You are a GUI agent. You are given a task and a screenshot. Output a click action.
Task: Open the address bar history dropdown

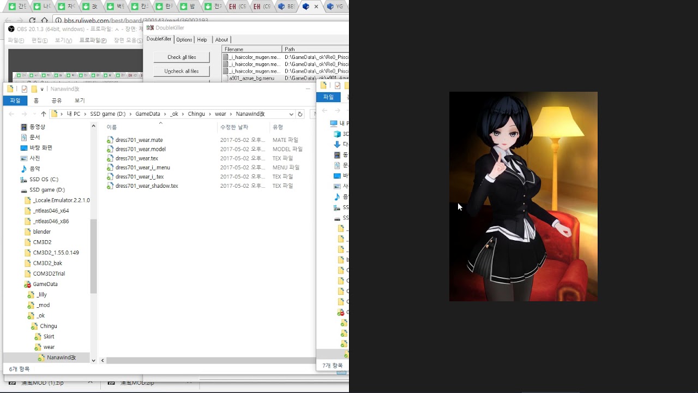tap(291, 114)
